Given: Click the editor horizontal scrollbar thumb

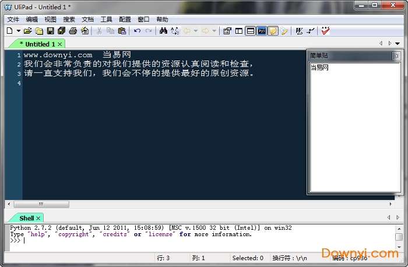Looking at the screenshot, I should pyautogui.click(x=41, y=204).
